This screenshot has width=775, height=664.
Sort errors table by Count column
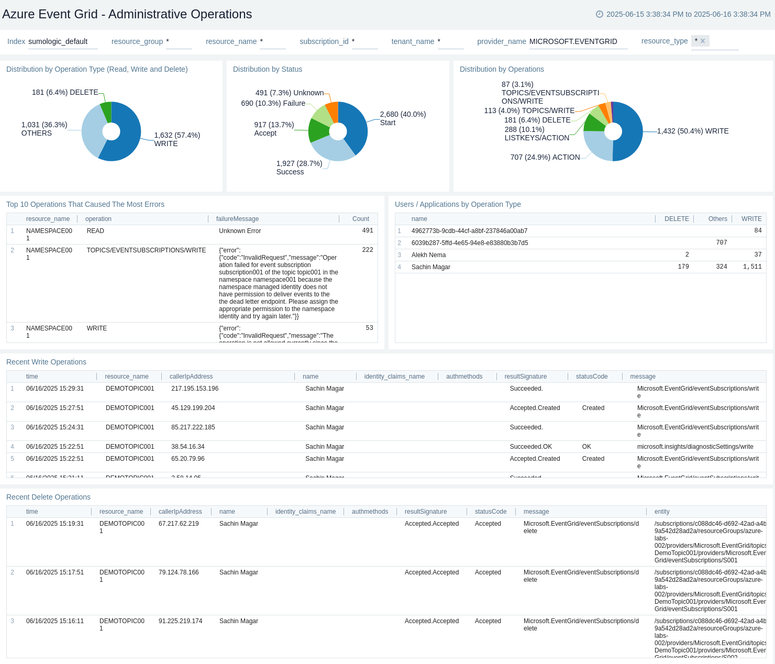[361, 219]
